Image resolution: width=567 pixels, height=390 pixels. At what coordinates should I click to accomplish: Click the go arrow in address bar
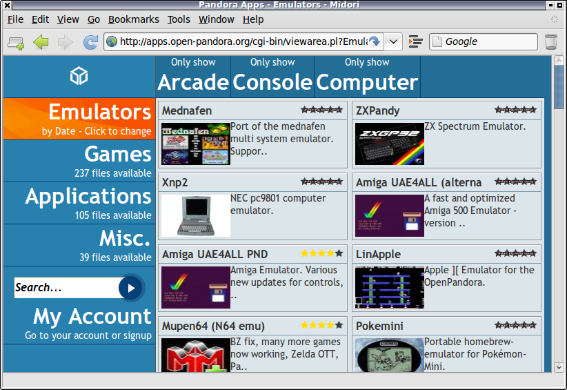coord(375,41)
